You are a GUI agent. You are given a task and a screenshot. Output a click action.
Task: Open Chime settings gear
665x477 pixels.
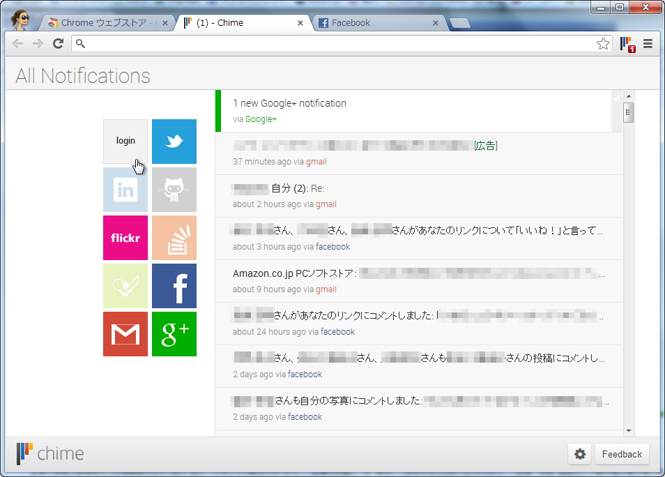(580, 454)
